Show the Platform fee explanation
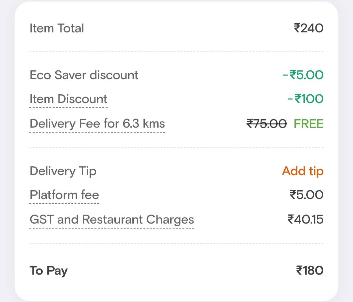 (x=64, y=195)
